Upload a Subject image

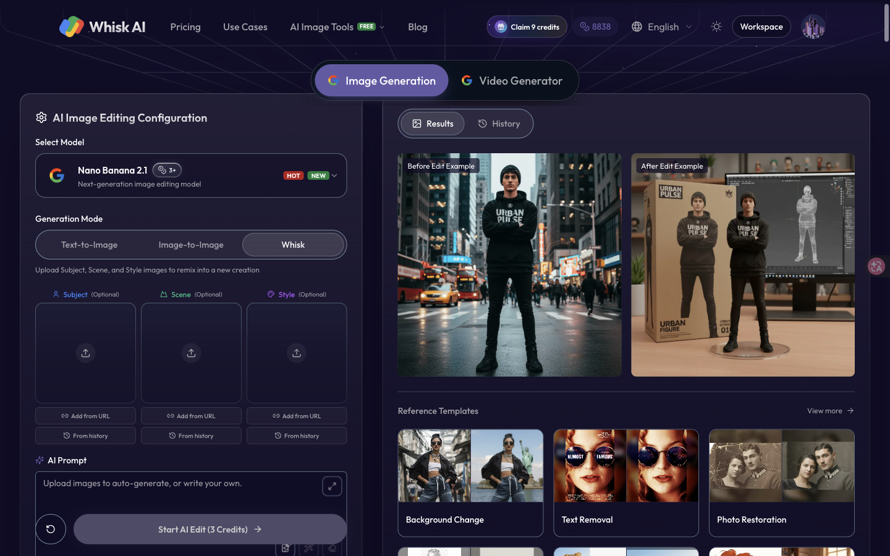point(85,353)
